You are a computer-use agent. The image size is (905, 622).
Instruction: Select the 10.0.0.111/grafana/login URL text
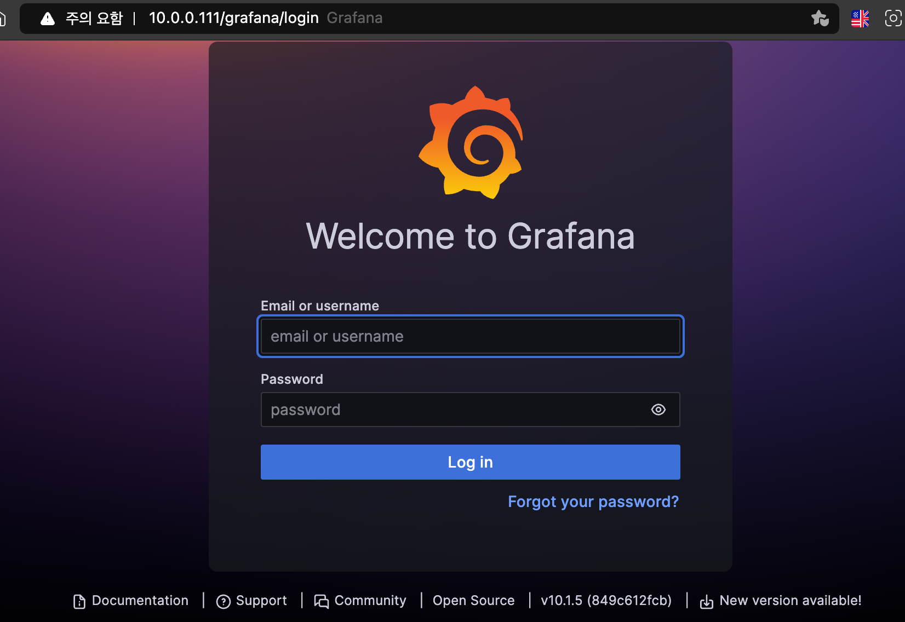pos(234,18)
